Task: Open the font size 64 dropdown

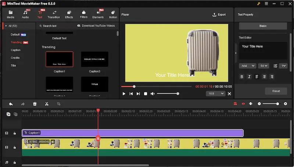Action: click(263, 66)
